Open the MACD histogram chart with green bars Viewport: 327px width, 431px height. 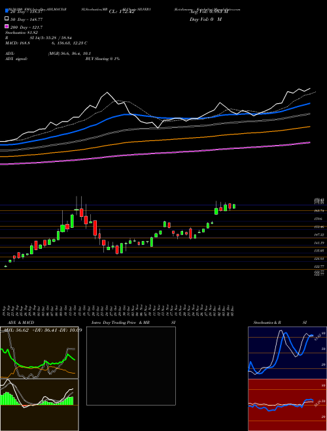39,405
